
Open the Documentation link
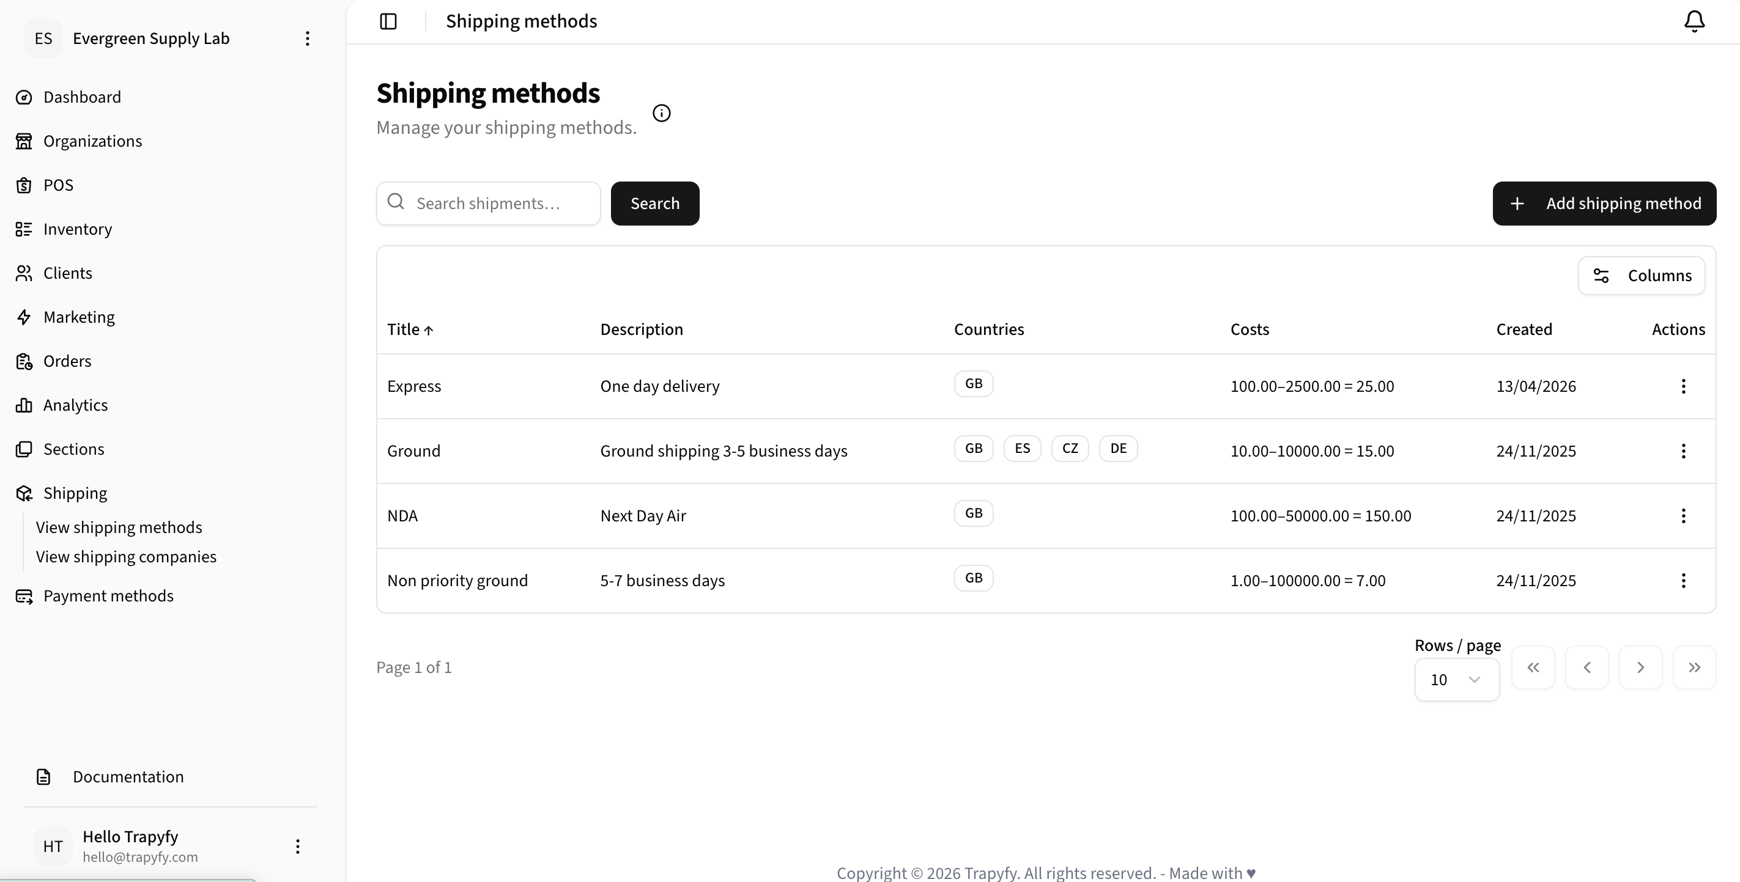click(x=128, y=777)
